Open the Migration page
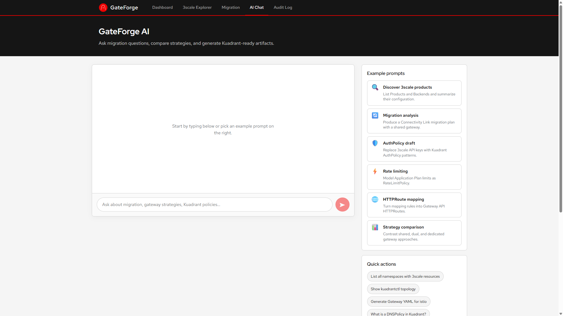This screenshot has height=316, width=563. coord(230,7)
